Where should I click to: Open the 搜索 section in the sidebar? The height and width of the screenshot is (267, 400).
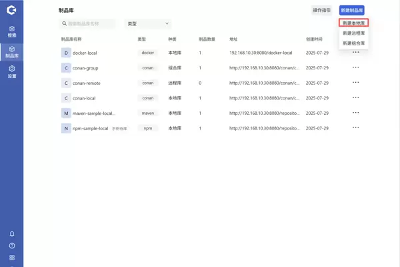[x=11, y=31]
